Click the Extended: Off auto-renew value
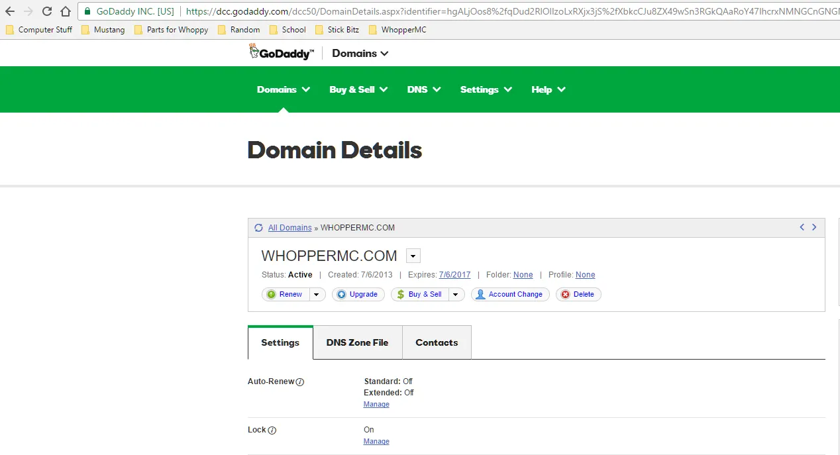 [390, 393]
